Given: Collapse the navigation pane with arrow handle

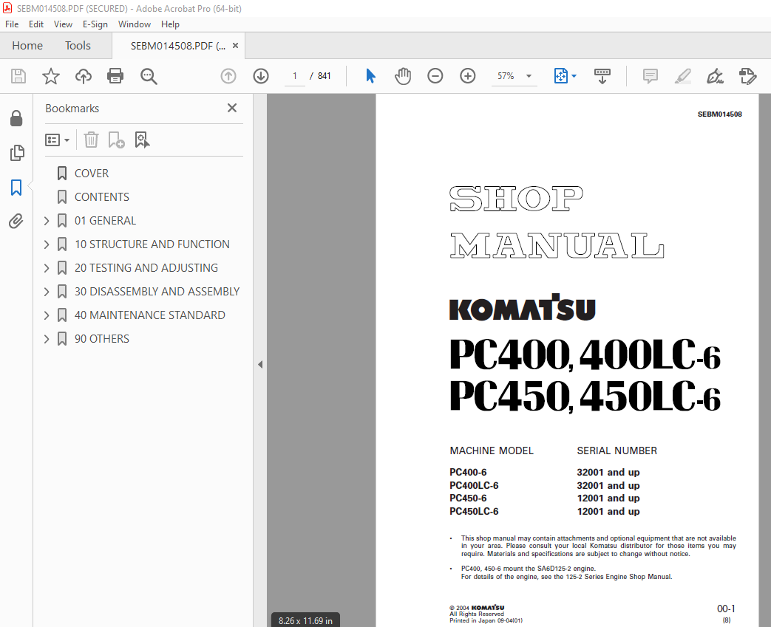Looking at the screenshot, I should coord(260,365).
